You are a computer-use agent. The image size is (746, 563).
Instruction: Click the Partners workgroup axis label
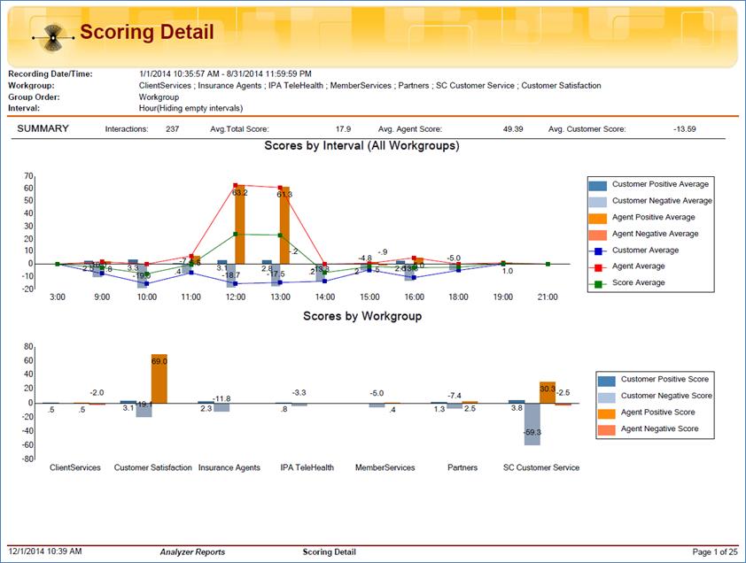point(462,467)
